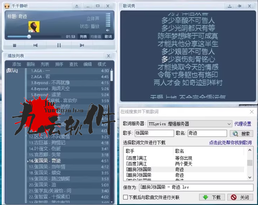
Task: Open the 代理设置 proxy settings link
Action: point(243,124)
